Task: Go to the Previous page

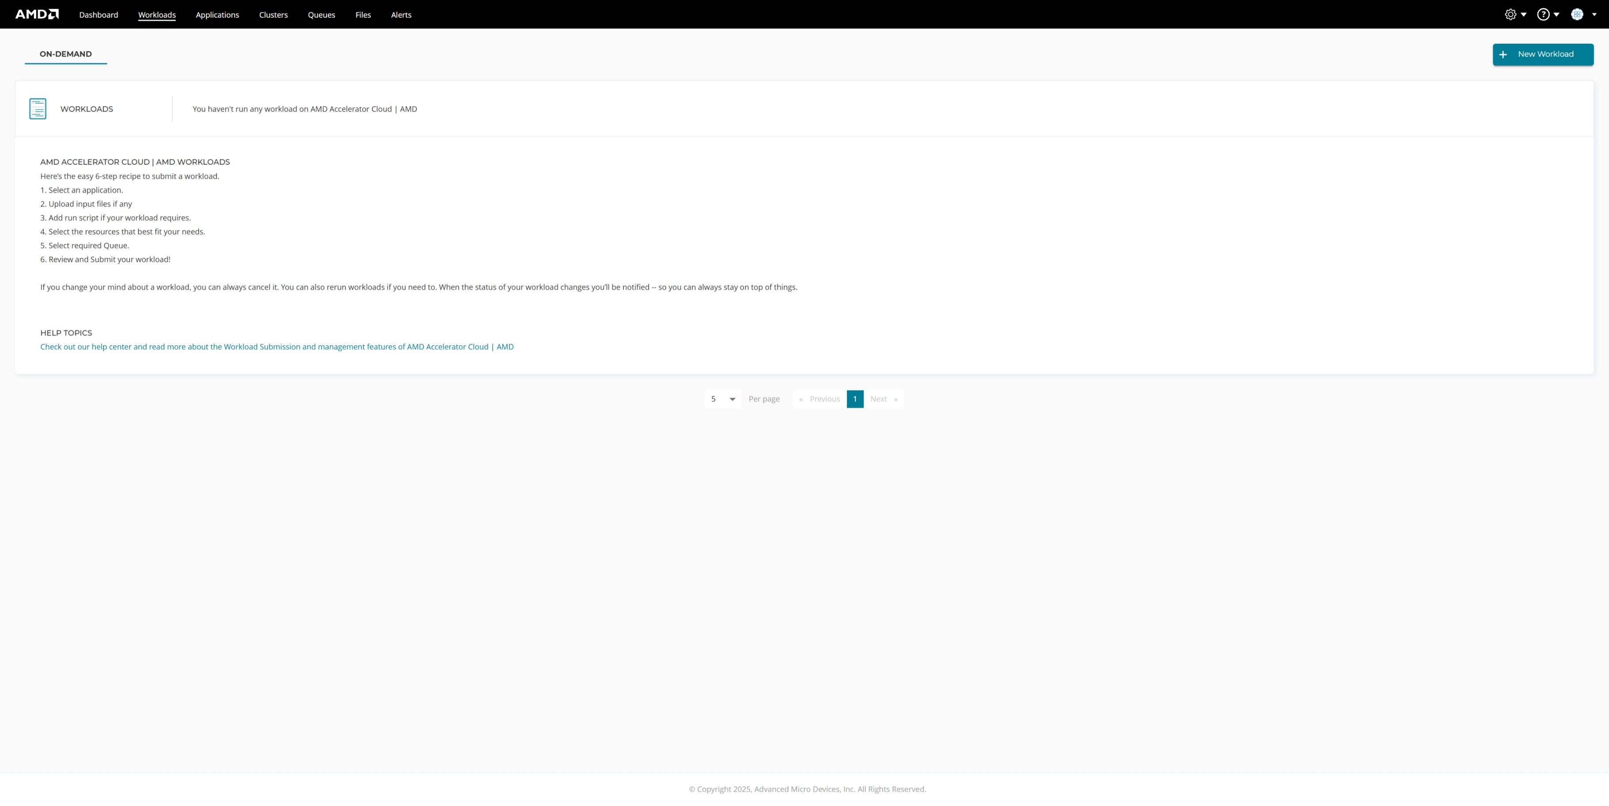Action: coord(820,399)
